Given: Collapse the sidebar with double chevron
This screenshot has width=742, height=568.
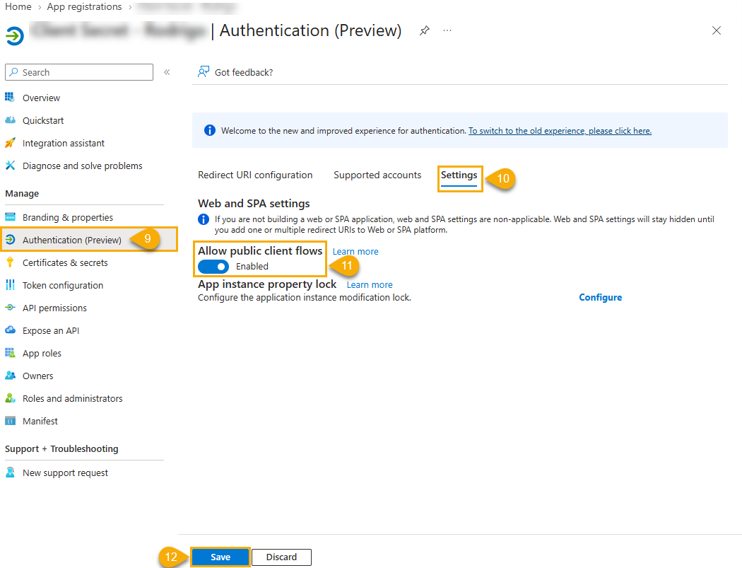Looking at the screenshot, I should [x=167, y=72].
